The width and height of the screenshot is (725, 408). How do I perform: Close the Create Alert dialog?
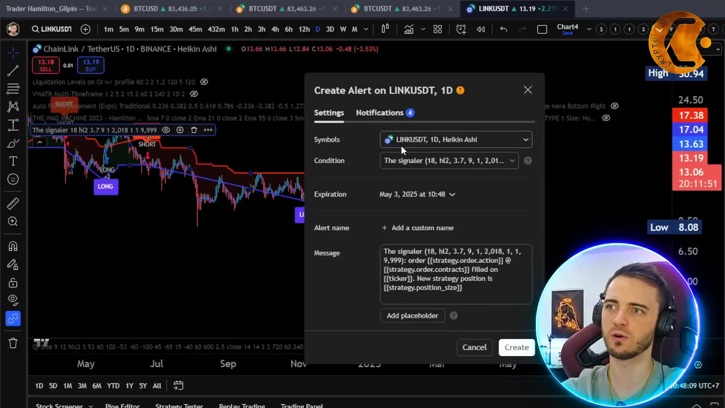(x=528, y=90)
